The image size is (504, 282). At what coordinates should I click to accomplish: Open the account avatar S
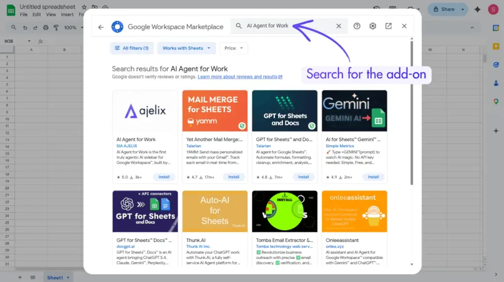click(493, 9)
